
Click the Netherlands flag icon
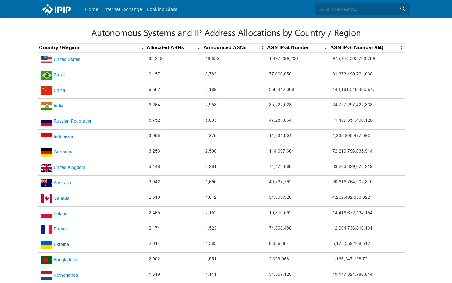coord(47,275)
